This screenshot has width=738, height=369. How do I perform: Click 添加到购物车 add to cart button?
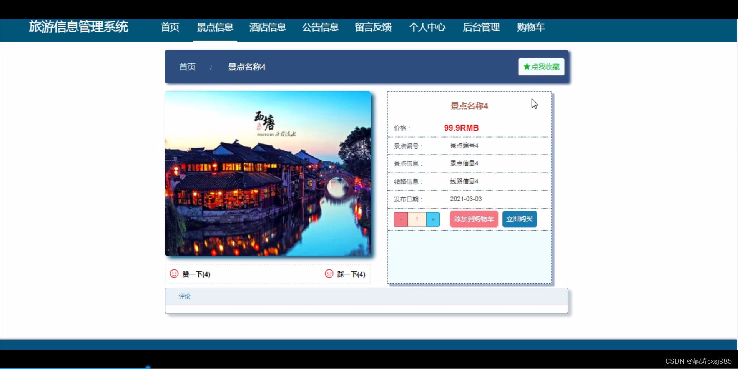474,219
